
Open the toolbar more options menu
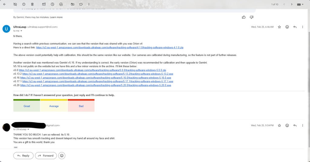pyautogui.click(x=89, y=4)
